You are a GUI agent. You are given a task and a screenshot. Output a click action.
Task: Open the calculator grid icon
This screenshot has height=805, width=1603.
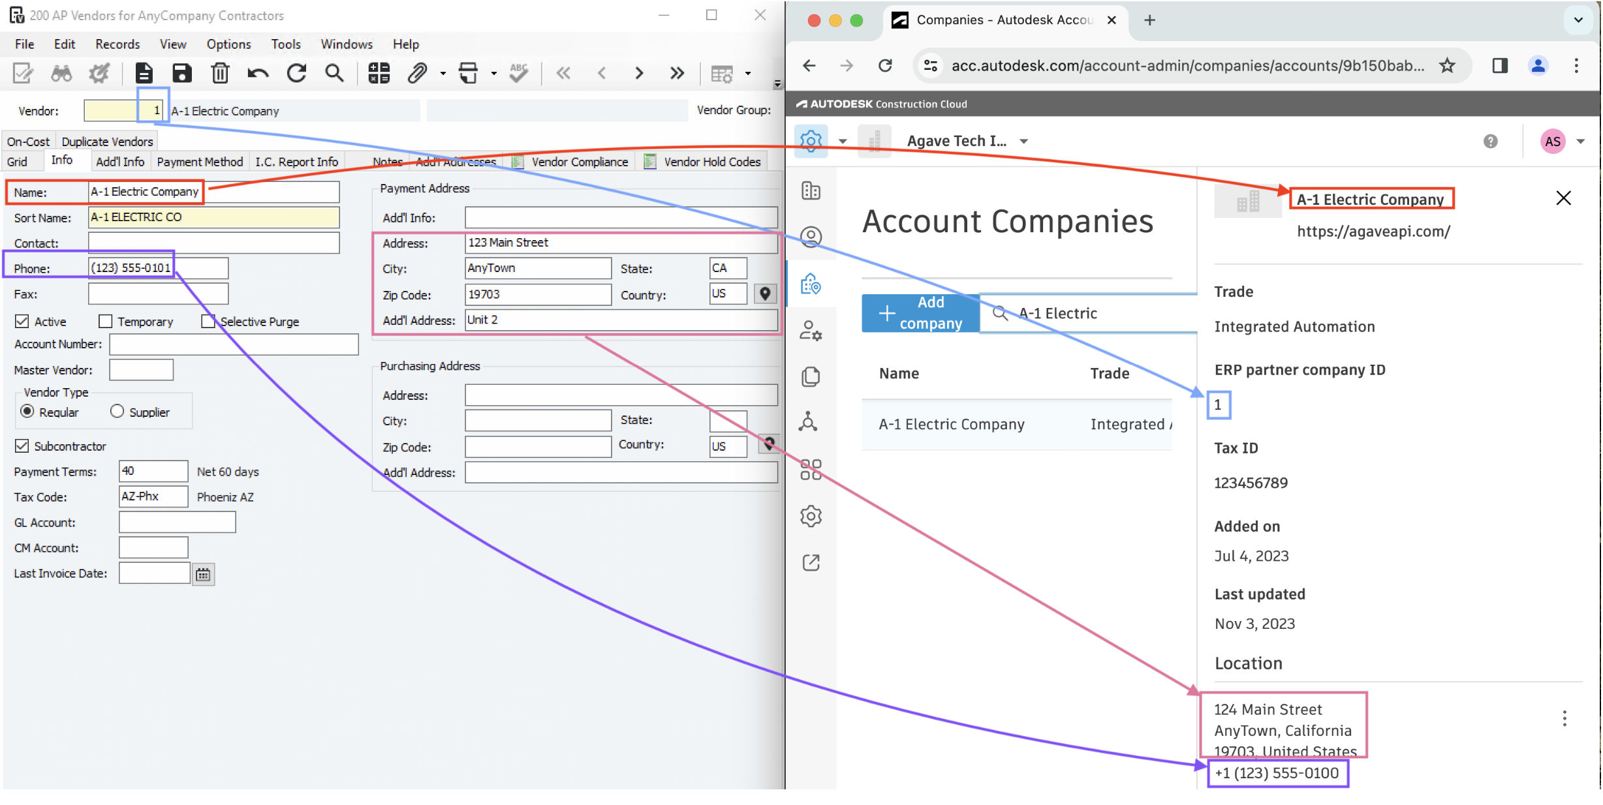(379, 73)
